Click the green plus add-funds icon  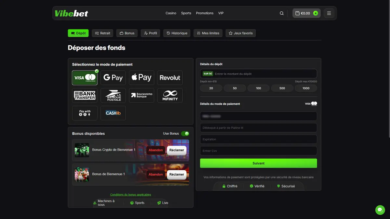[x=316, y=13]
